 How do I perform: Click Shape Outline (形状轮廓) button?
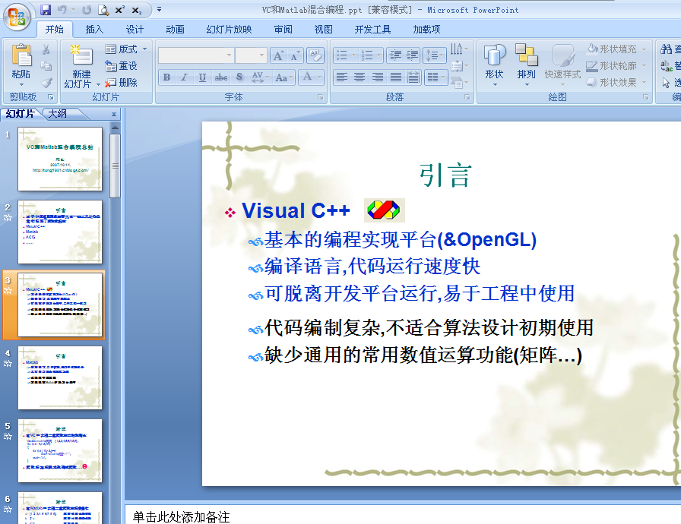coord(616,66)
